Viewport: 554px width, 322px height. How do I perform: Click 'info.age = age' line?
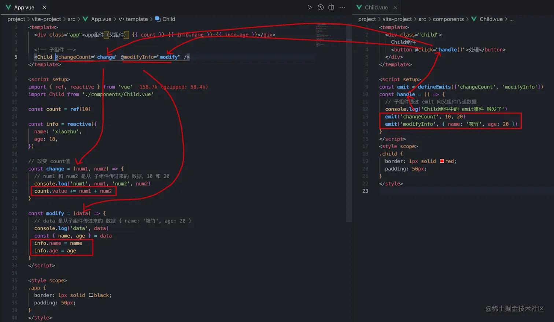point(55,251)
